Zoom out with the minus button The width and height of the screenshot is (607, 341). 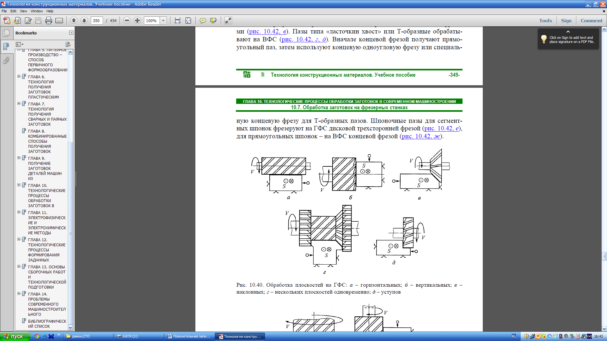(x=127, y=21)
